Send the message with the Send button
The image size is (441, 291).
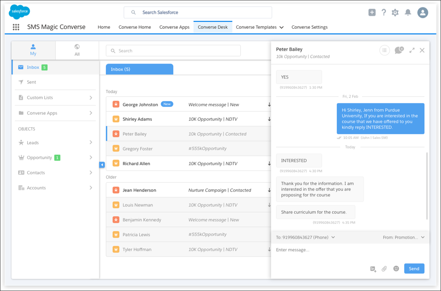click(414, 269)
